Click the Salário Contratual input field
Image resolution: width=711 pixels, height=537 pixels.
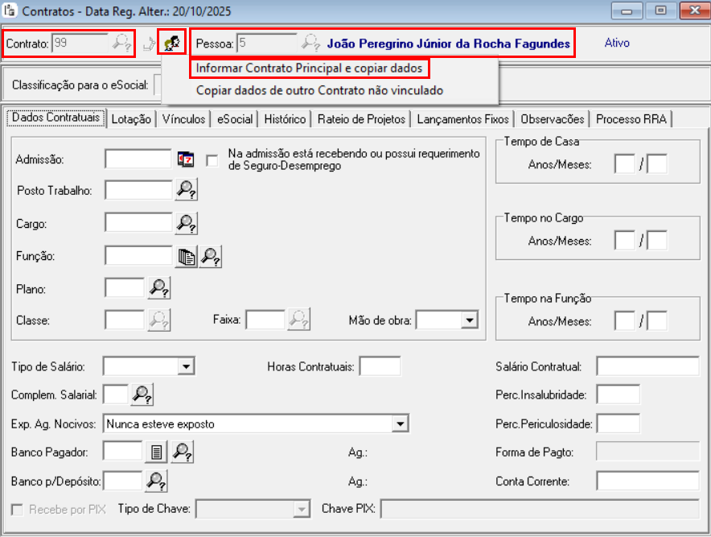[x=647, y=367]
